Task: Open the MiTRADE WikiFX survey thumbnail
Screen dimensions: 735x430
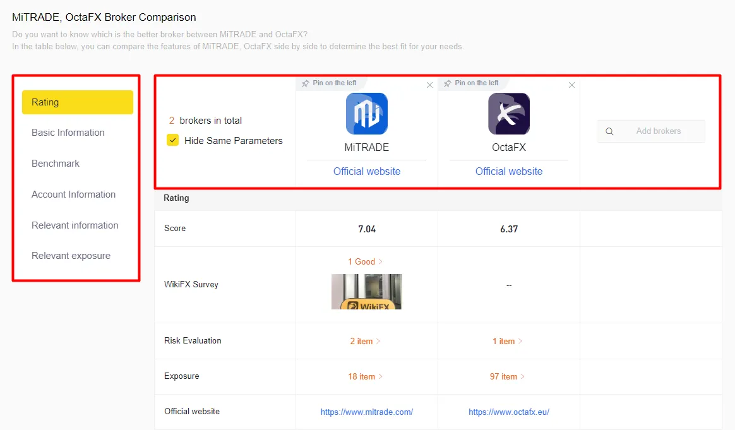Action: pyautogui.click(x=367, y=292)
